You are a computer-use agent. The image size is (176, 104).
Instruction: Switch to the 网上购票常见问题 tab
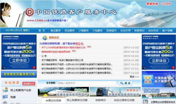tap(77, 100)
